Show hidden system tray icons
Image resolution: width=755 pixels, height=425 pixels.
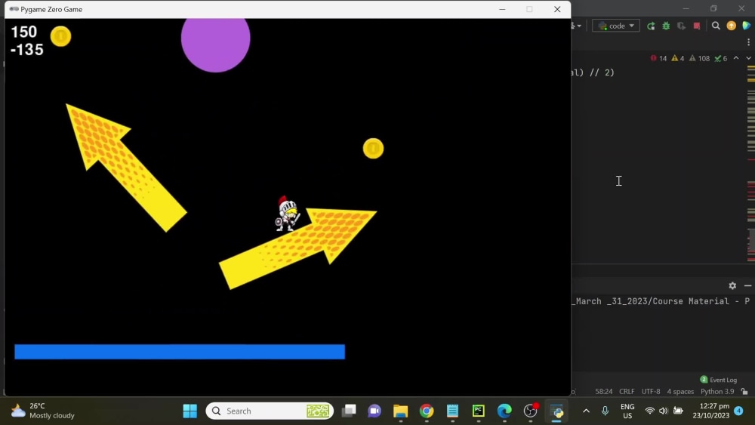586,411
